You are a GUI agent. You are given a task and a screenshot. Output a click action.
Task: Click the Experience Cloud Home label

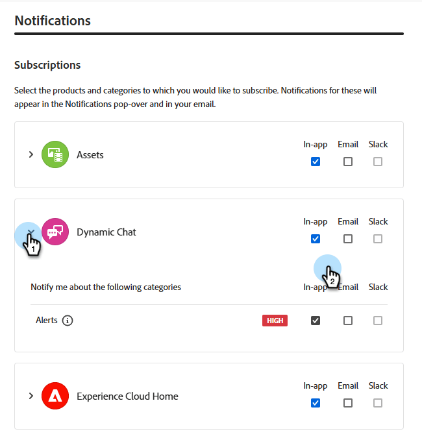[x=127, y=396]
